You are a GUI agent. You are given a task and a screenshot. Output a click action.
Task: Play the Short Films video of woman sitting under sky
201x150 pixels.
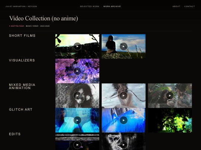[124, 46]
